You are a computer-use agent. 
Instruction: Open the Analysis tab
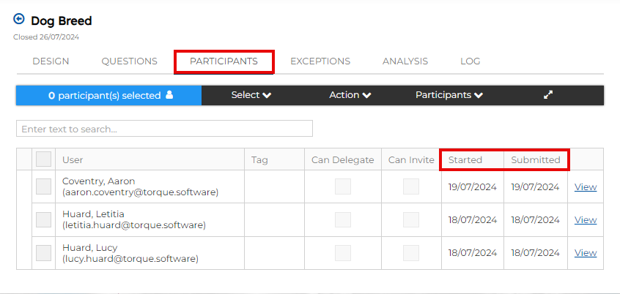(x=405, y=61)
